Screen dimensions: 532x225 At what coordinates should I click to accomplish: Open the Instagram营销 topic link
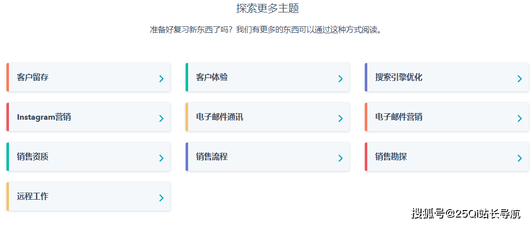click(x=44, y=117)
